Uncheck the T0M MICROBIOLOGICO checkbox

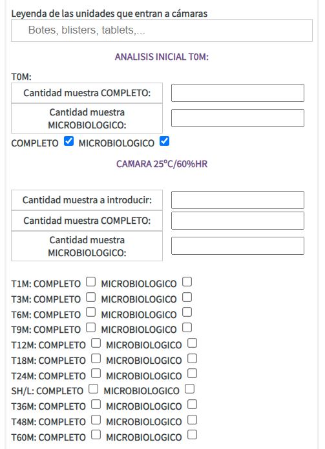tap(164, 141)
